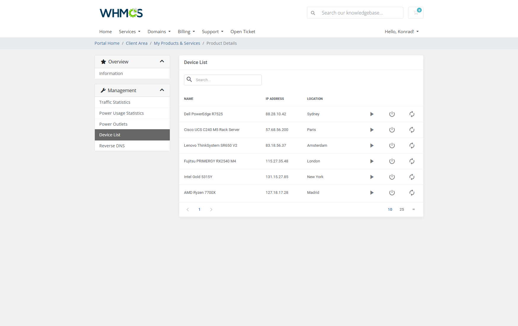Open Reverse DNS in sidebar
The height and width of the screenshot is (326, 518).
tap(132, 146)
